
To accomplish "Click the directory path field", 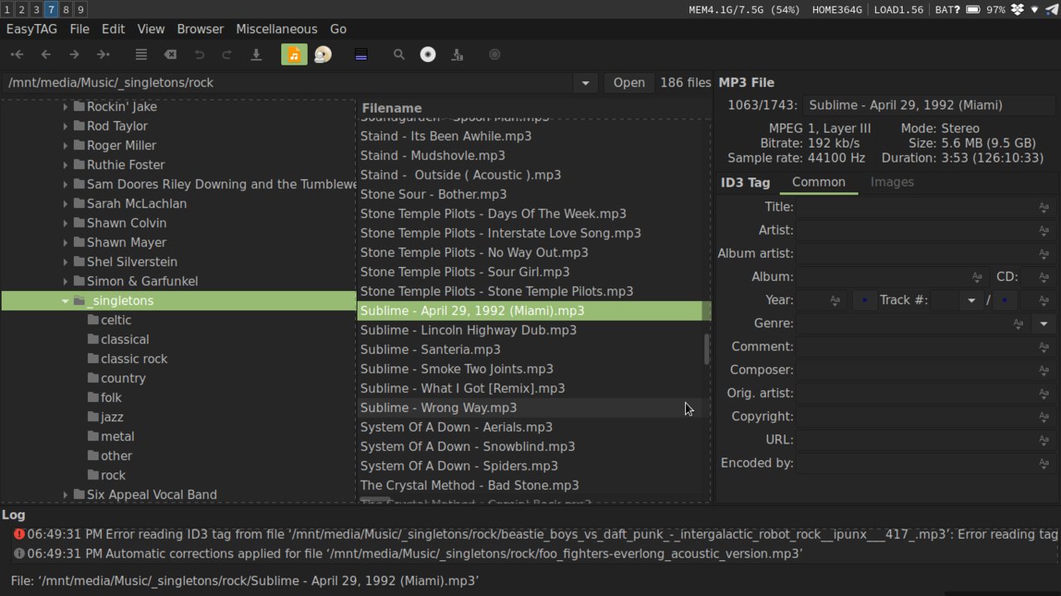I will (288, 83).
